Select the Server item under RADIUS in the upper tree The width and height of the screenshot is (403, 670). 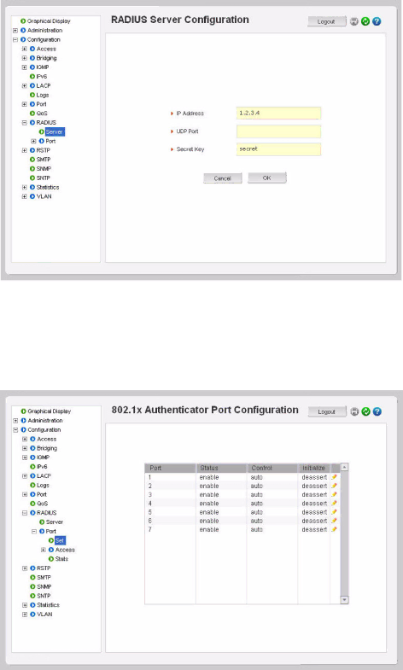pyautogui.click(x=55, y=132)
